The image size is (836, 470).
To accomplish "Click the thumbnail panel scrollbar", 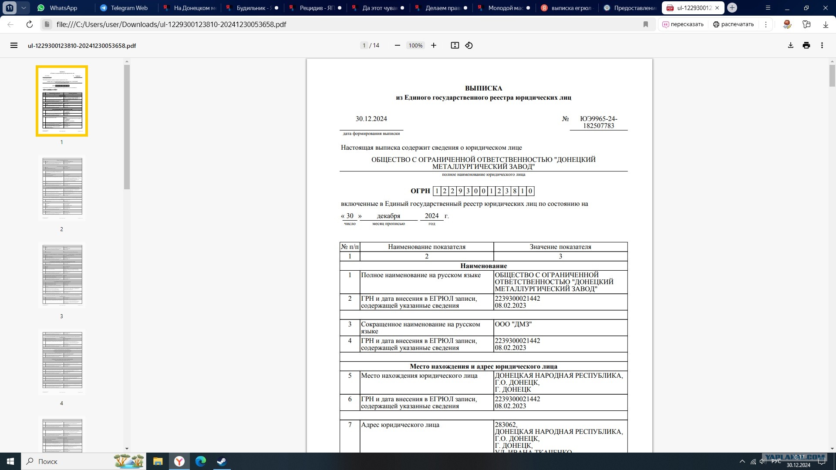I will 127,127.
